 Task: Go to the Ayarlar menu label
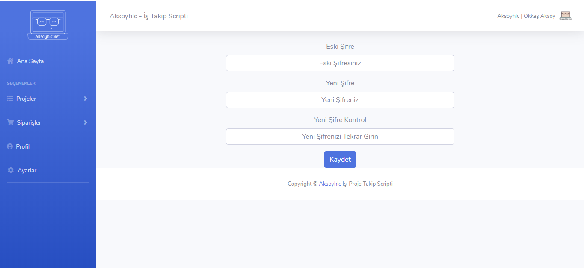pos(27,170)
